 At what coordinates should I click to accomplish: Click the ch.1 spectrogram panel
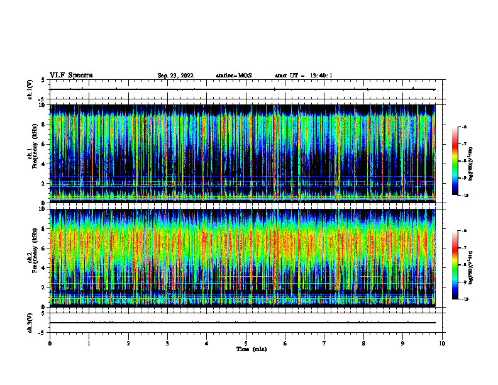(x=242, y=153)
